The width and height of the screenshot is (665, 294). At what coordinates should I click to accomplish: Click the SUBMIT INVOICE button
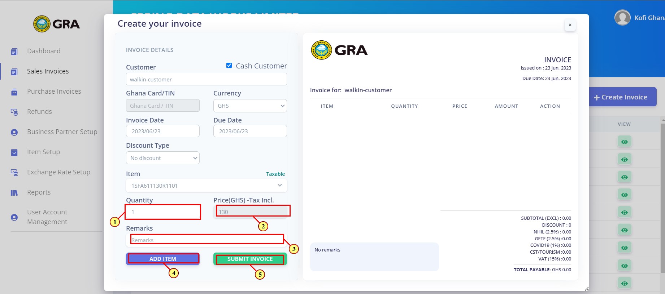click(250, 259)
